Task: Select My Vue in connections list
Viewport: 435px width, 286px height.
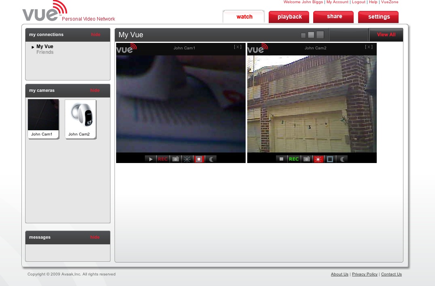Action: (45, 47)
